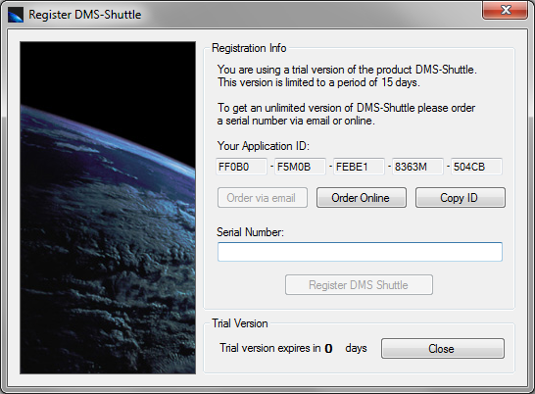Click the DMS-Shuttle title bar app icon

pyautogui.click(x=16, y=15)
